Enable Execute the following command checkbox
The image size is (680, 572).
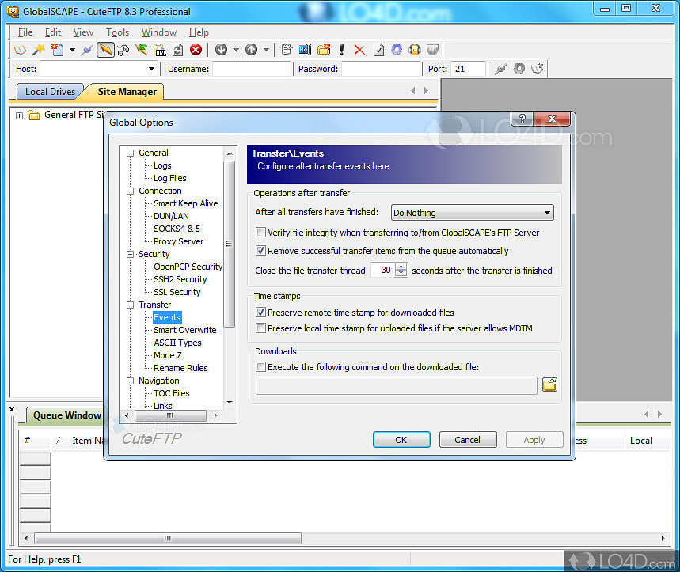pos(260,367)
